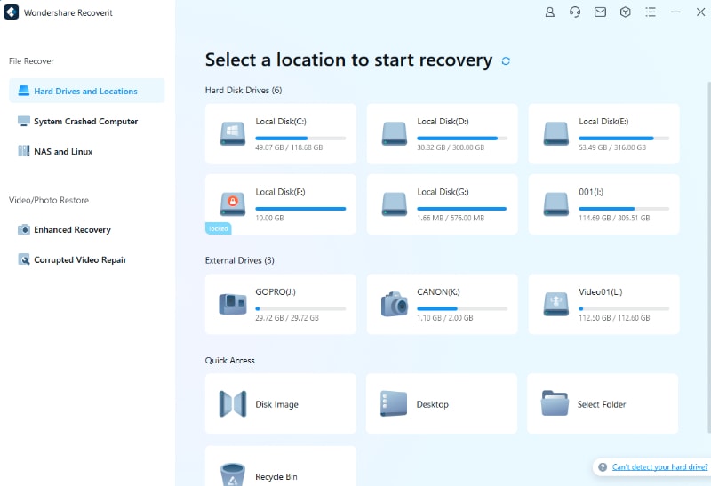Click the Recycle Bin icon
Image resolution: width=711 pixels, height=486 pixels.
click(233, 474)
